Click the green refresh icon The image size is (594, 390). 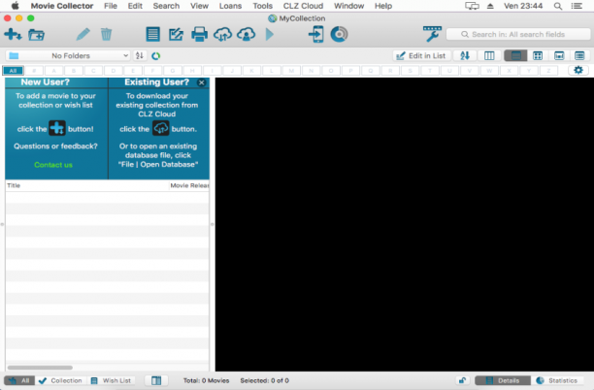tap(155, 56)
